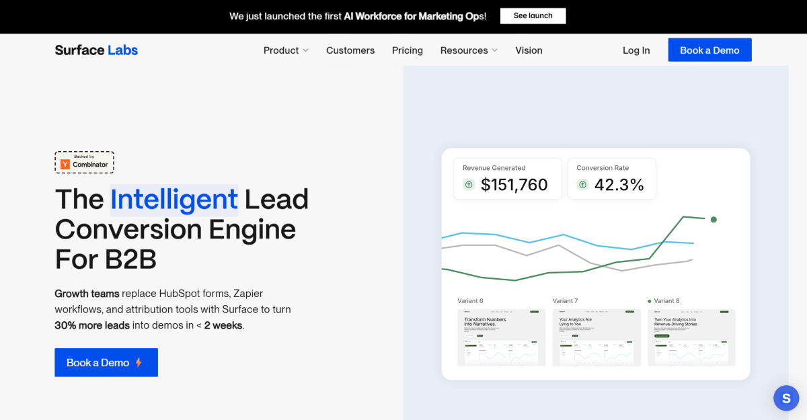Open the Pricing page
Viewport: 807px width, 420px height.
coord(408,50)
